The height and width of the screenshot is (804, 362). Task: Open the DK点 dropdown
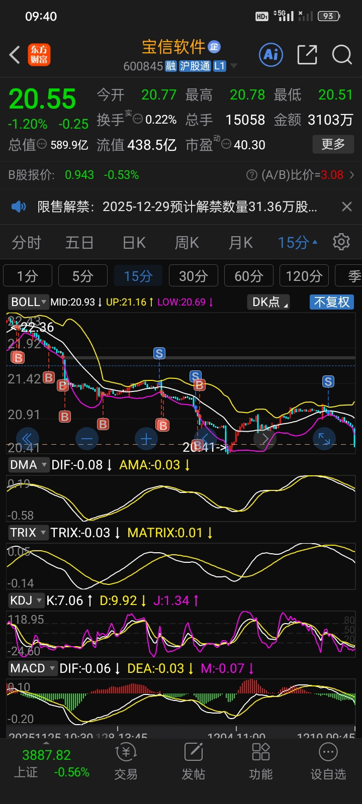268,302
